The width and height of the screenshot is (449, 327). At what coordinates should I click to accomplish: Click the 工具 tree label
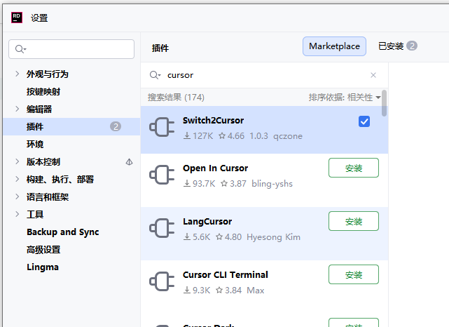[35, 214]
